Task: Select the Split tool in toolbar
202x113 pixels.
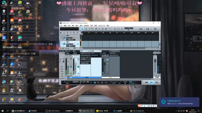Action: (89, 29)
